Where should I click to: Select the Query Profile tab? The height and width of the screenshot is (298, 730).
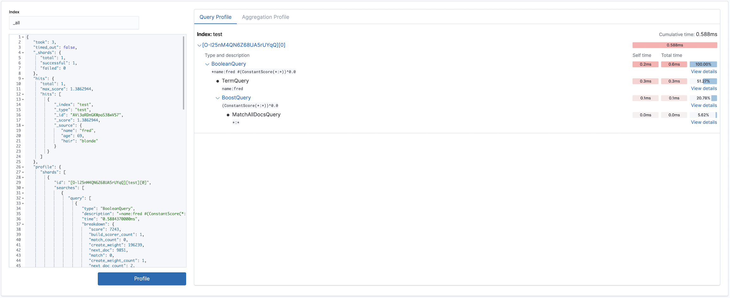(x=215, y=17)
